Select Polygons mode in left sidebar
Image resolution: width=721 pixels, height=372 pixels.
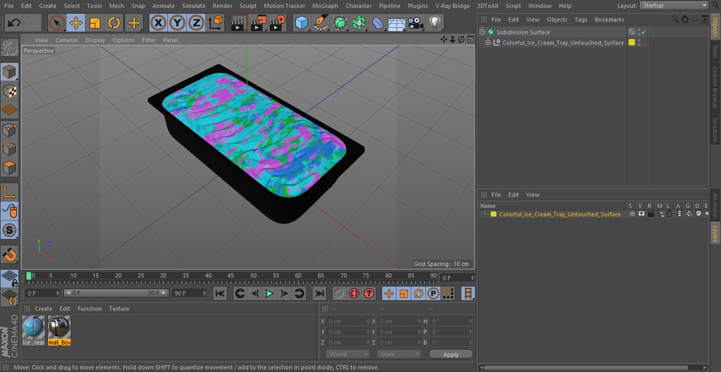[10, 168]
